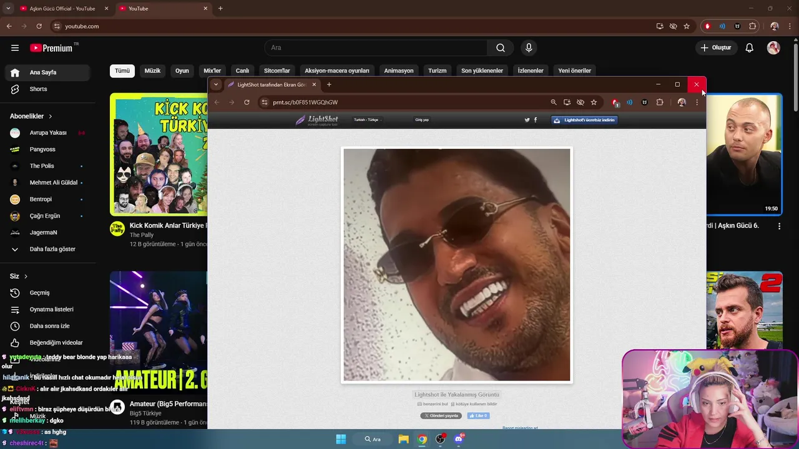The height and width of the screenshot is (449, 799).
Task: Open the YouTube account avatar menu
Action: (773, 48)
